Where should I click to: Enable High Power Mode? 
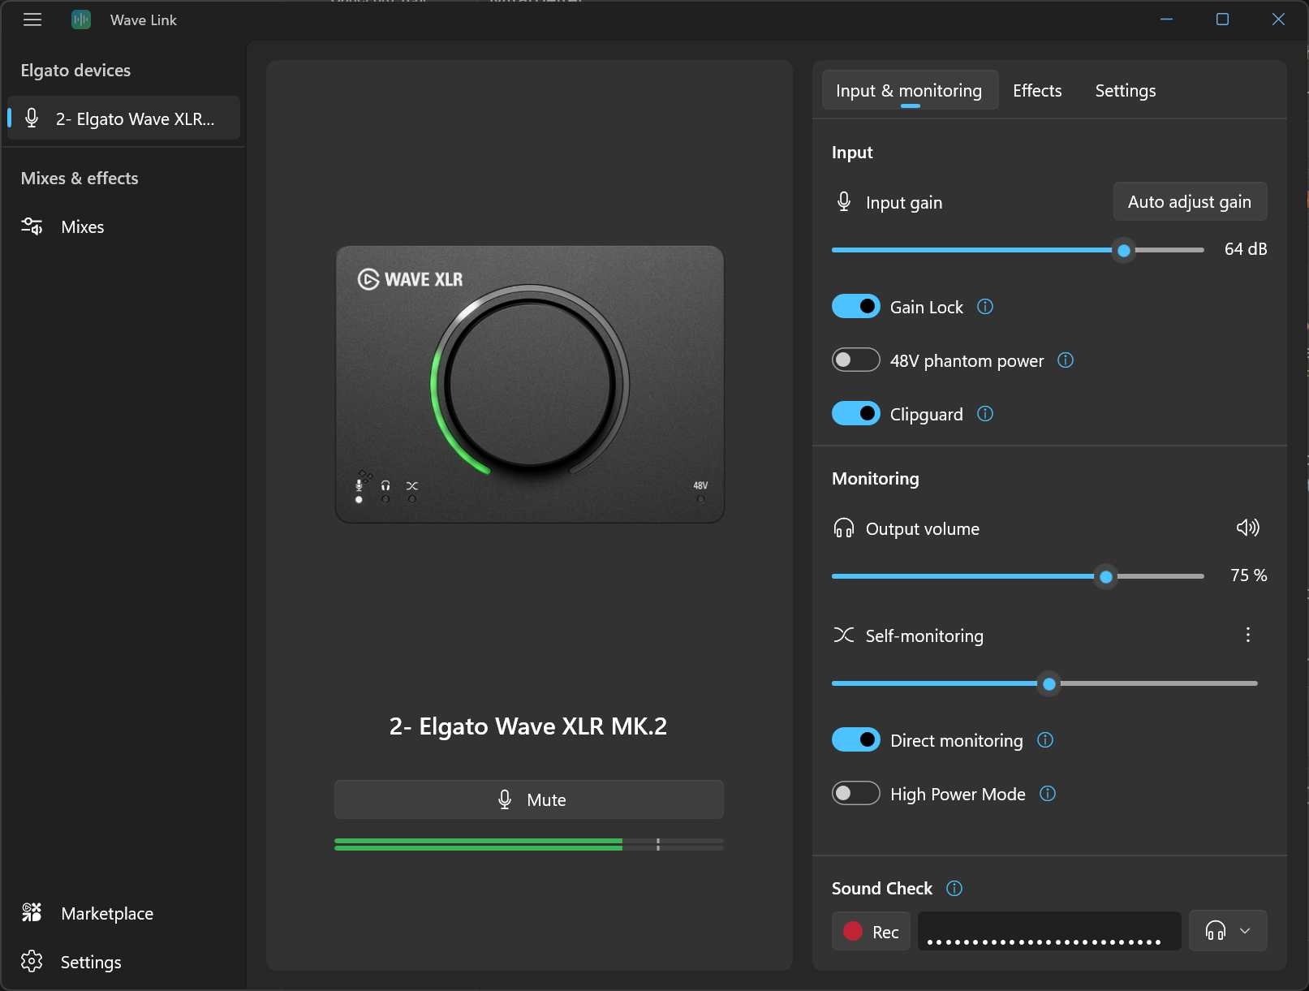pos(856,793)
